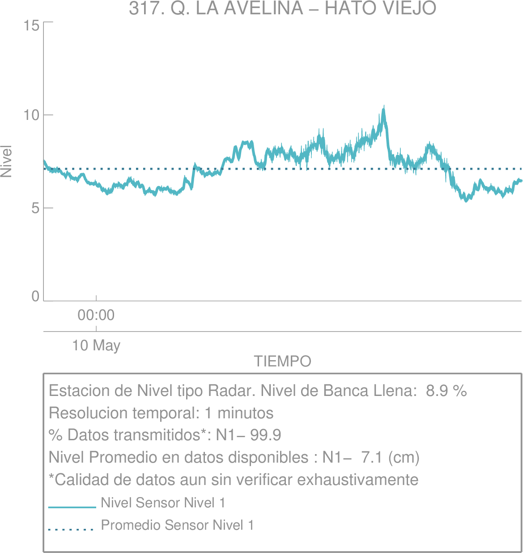
Task: Click the Nivel y-axis label
Action: pos(6,161)
